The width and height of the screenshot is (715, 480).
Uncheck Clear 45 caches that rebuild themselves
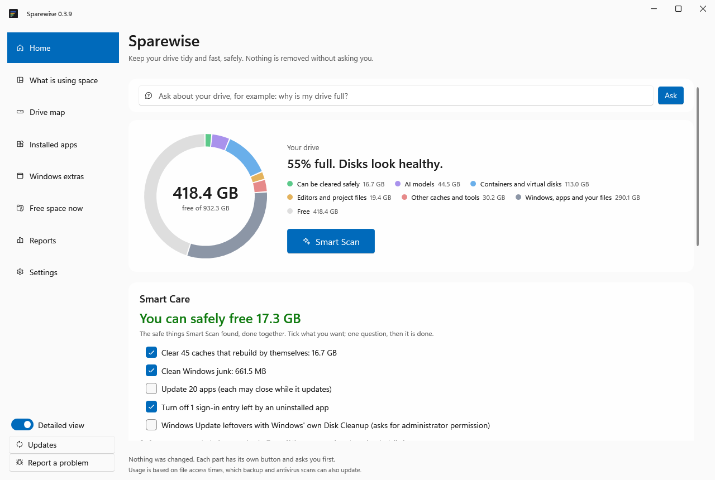pos(151,353)
